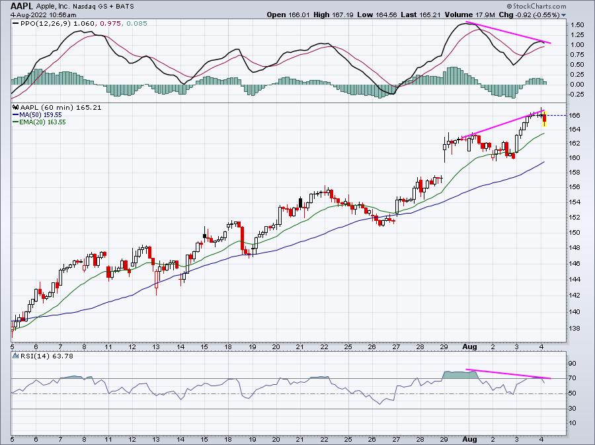Click the Aug label on price chart date axis
Viewport: 595px width, 445px height.
[470, 346]
